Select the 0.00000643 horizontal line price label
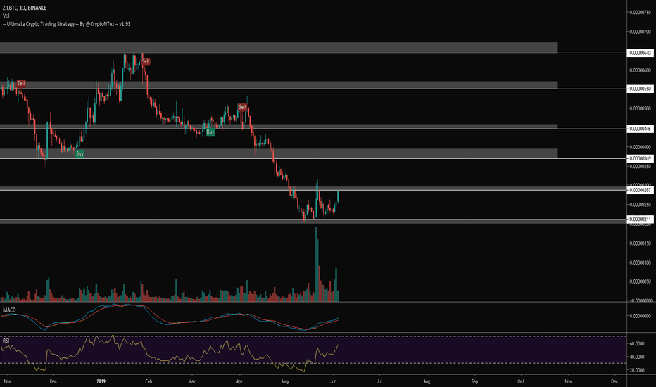The height and width of the screenshot is (387, 656). [640, 53]
